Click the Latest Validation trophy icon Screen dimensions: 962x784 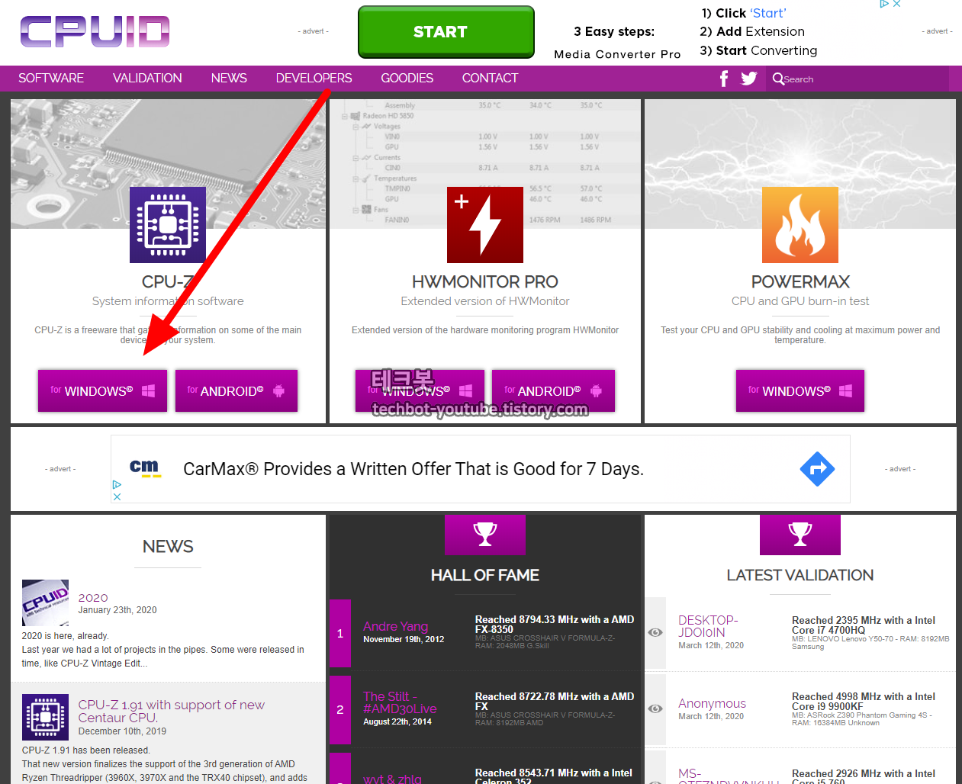pyautogui.click(x=800, y=535)
